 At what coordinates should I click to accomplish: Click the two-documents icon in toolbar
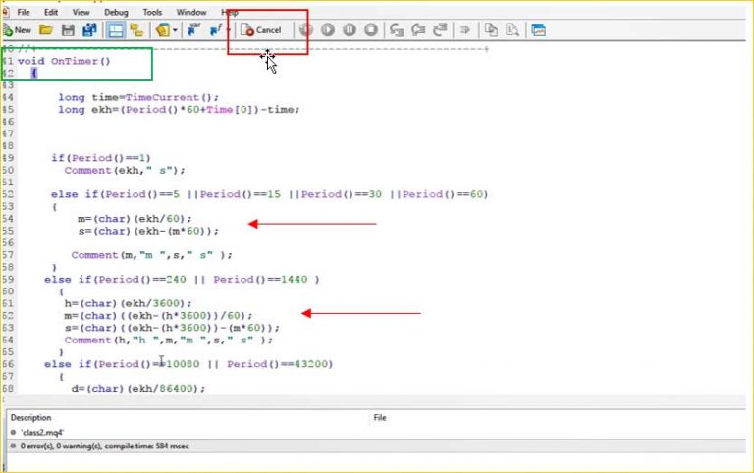(x=491, y=30)
